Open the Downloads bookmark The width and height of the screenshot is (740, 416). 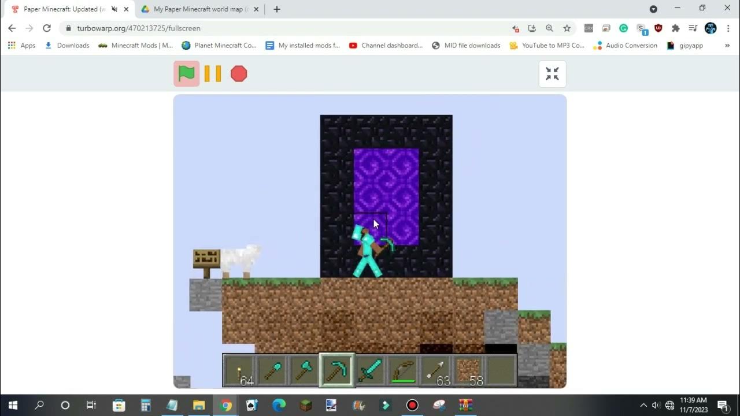[66, 46]
